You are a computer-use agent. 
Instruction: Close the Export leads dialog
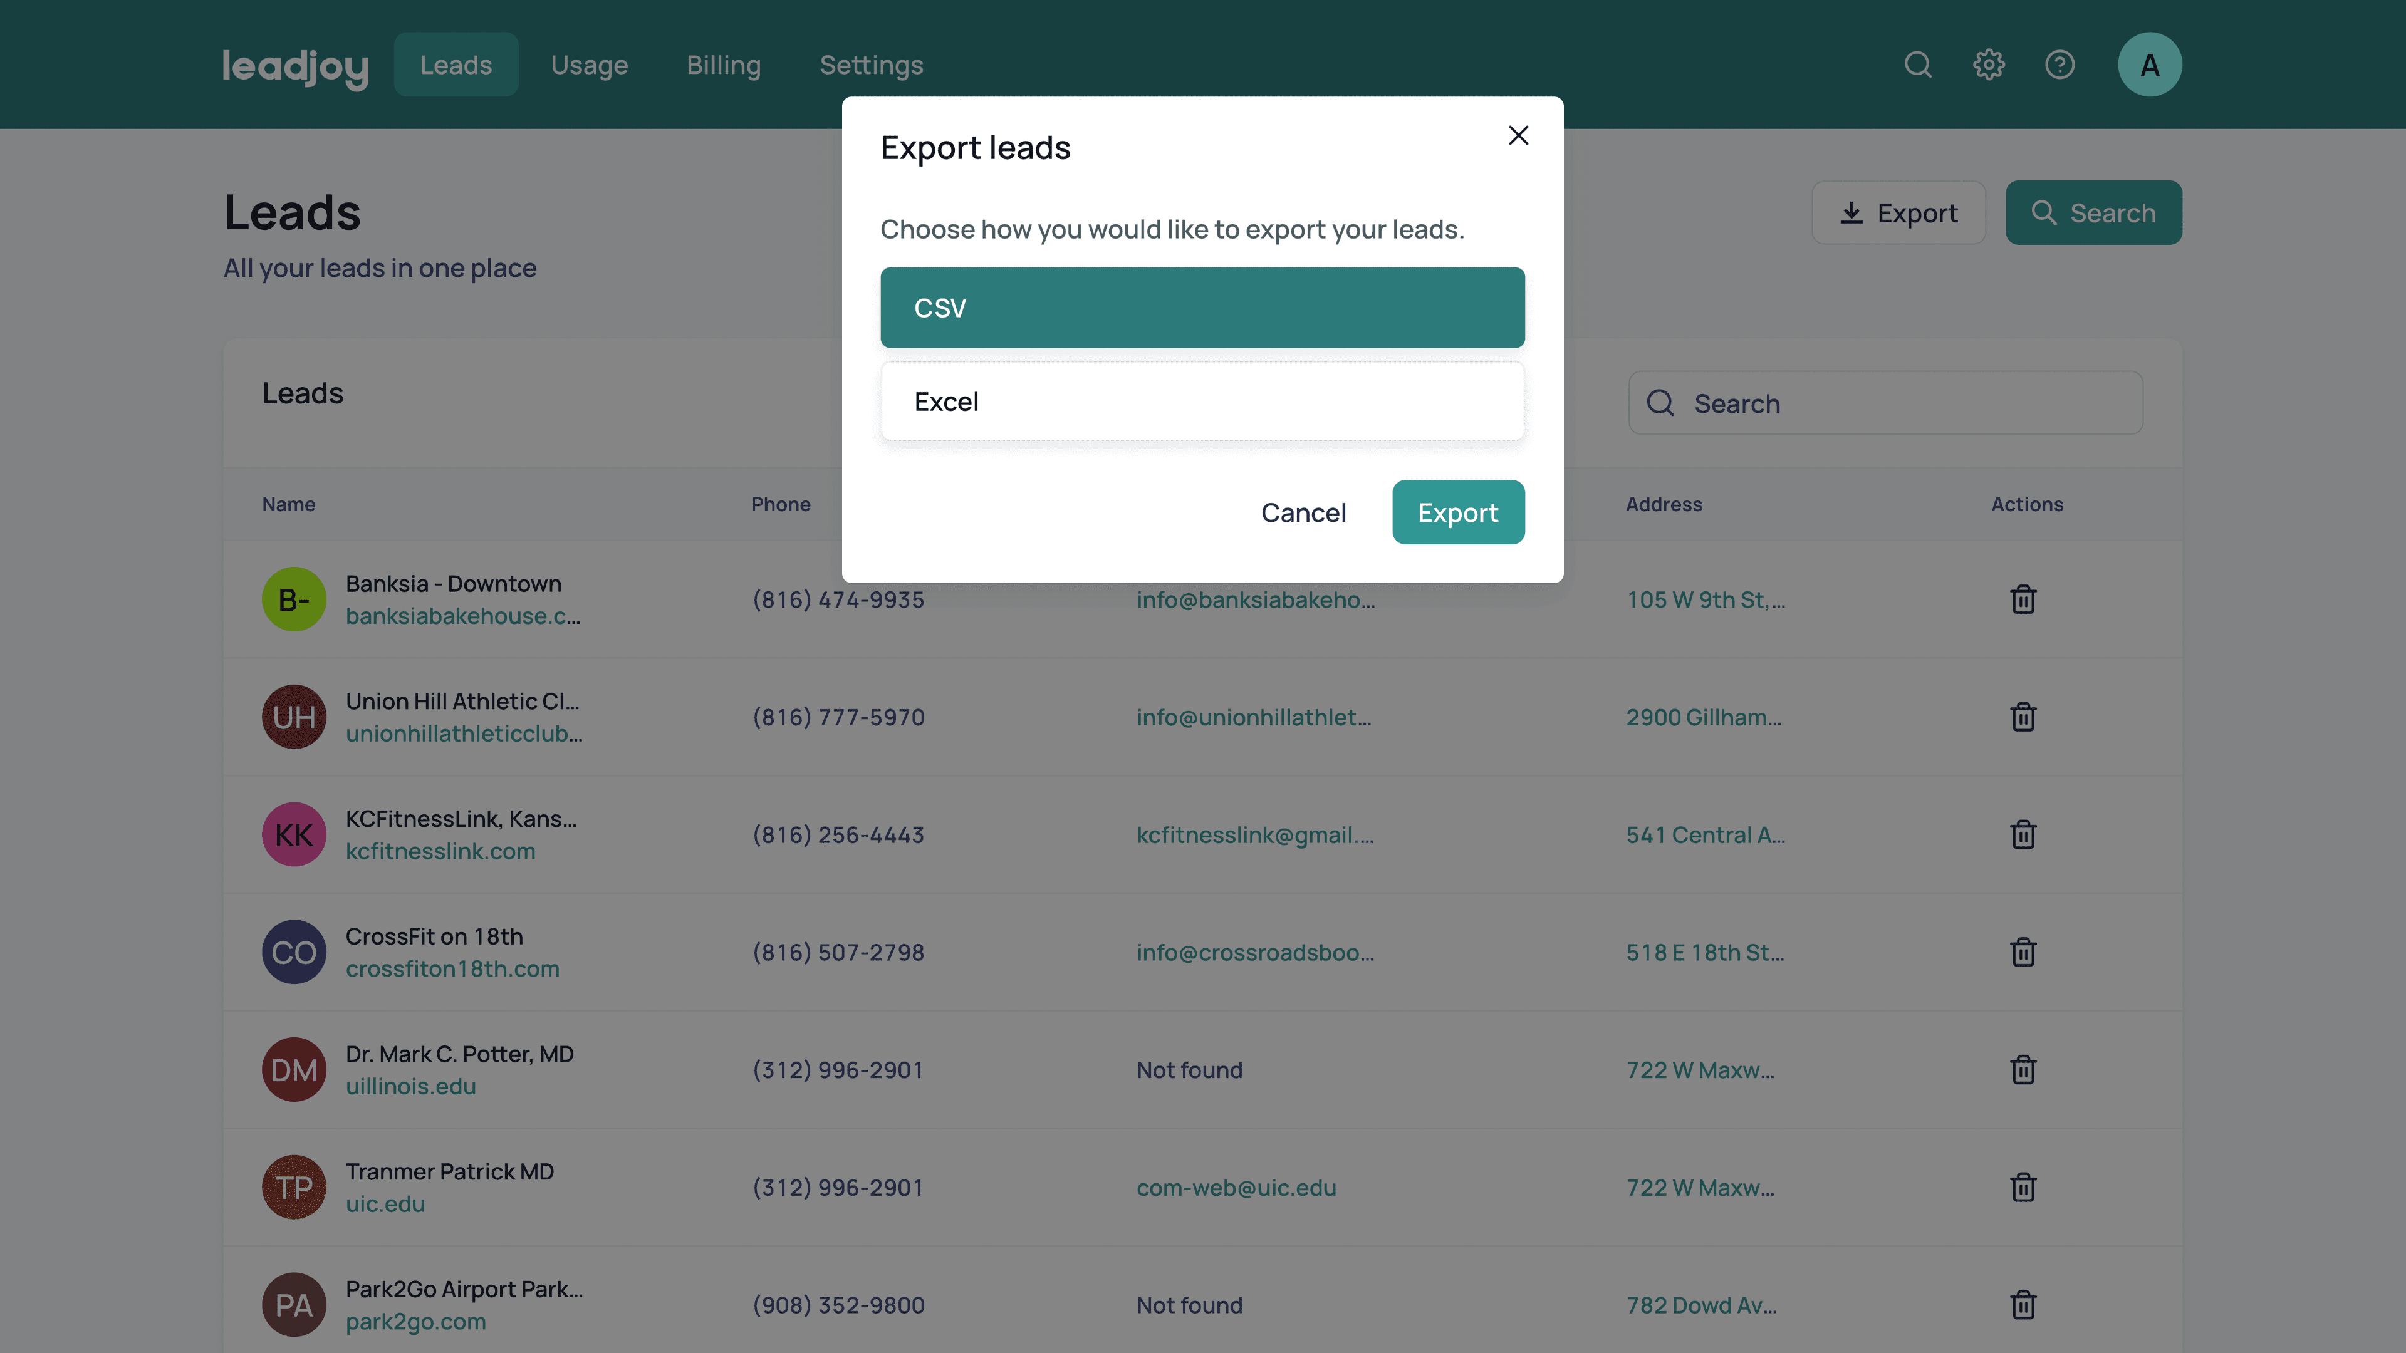(1519, 135)
